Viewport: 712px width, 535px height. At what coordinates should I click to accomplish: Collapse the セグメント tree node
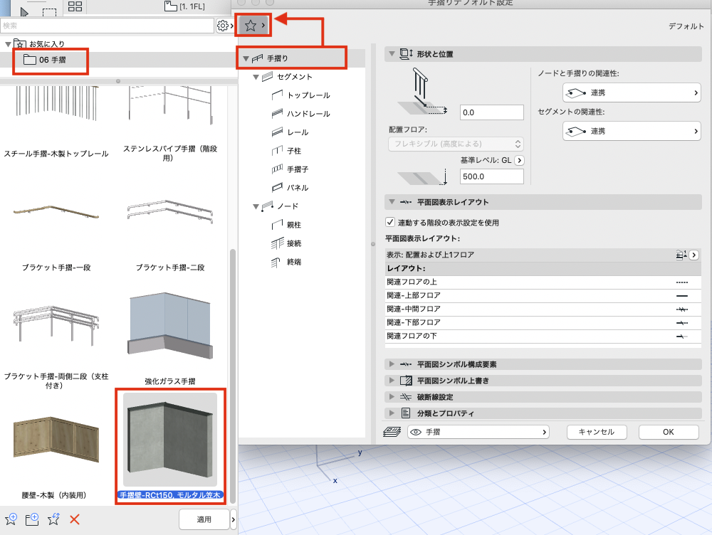[x=256, y=77]
